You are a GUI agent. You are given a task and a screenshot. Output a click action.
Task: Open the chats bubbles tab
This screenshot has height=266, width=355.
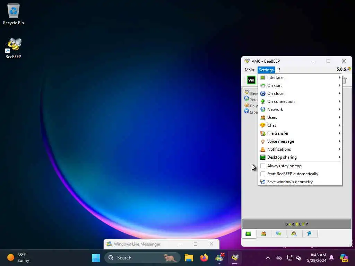[x=279, y=234]
